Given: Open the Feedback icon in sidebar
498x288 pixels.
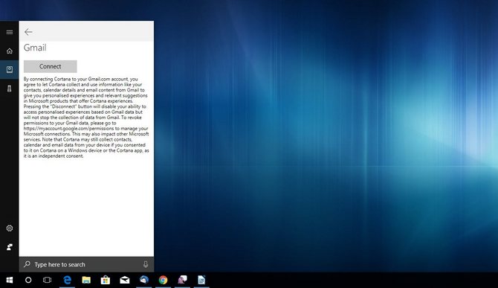Looking at the screenshot, I should pos(10,247).
